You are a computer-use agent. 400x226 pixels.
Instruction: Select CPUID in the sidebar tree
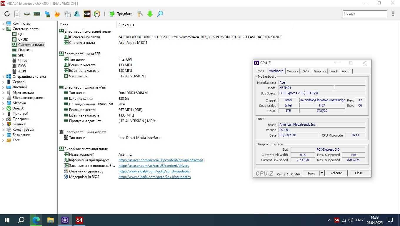click(x=23, y=39)
